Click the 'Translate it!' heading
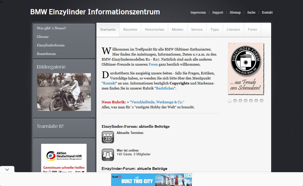The width and height of the screenshot is (303, 186). click(50, 126)
